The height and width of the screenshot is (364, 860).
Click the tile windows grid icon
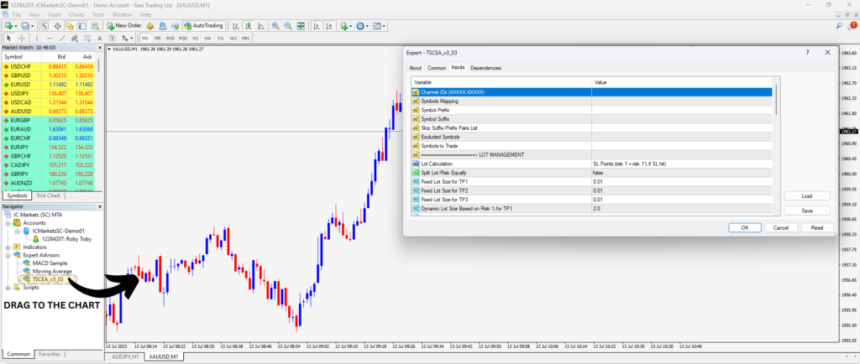point(301,26)
